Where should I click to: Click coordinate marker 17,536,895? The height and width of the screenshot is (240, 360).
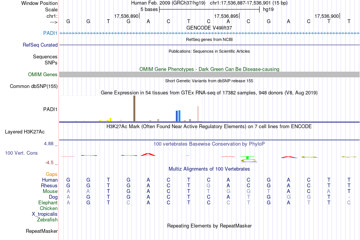[226, 16]
